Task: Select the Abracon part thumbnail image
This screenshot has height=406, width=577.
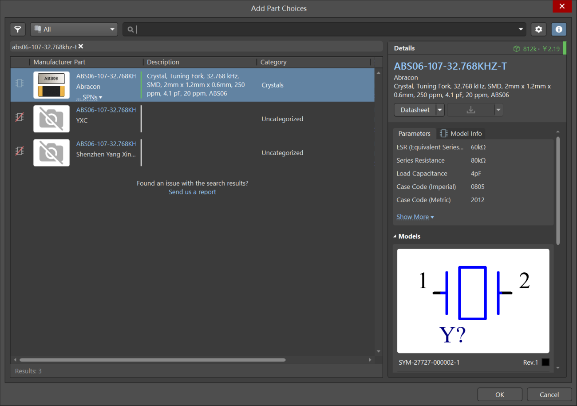Action: click(x=51, y=85)
